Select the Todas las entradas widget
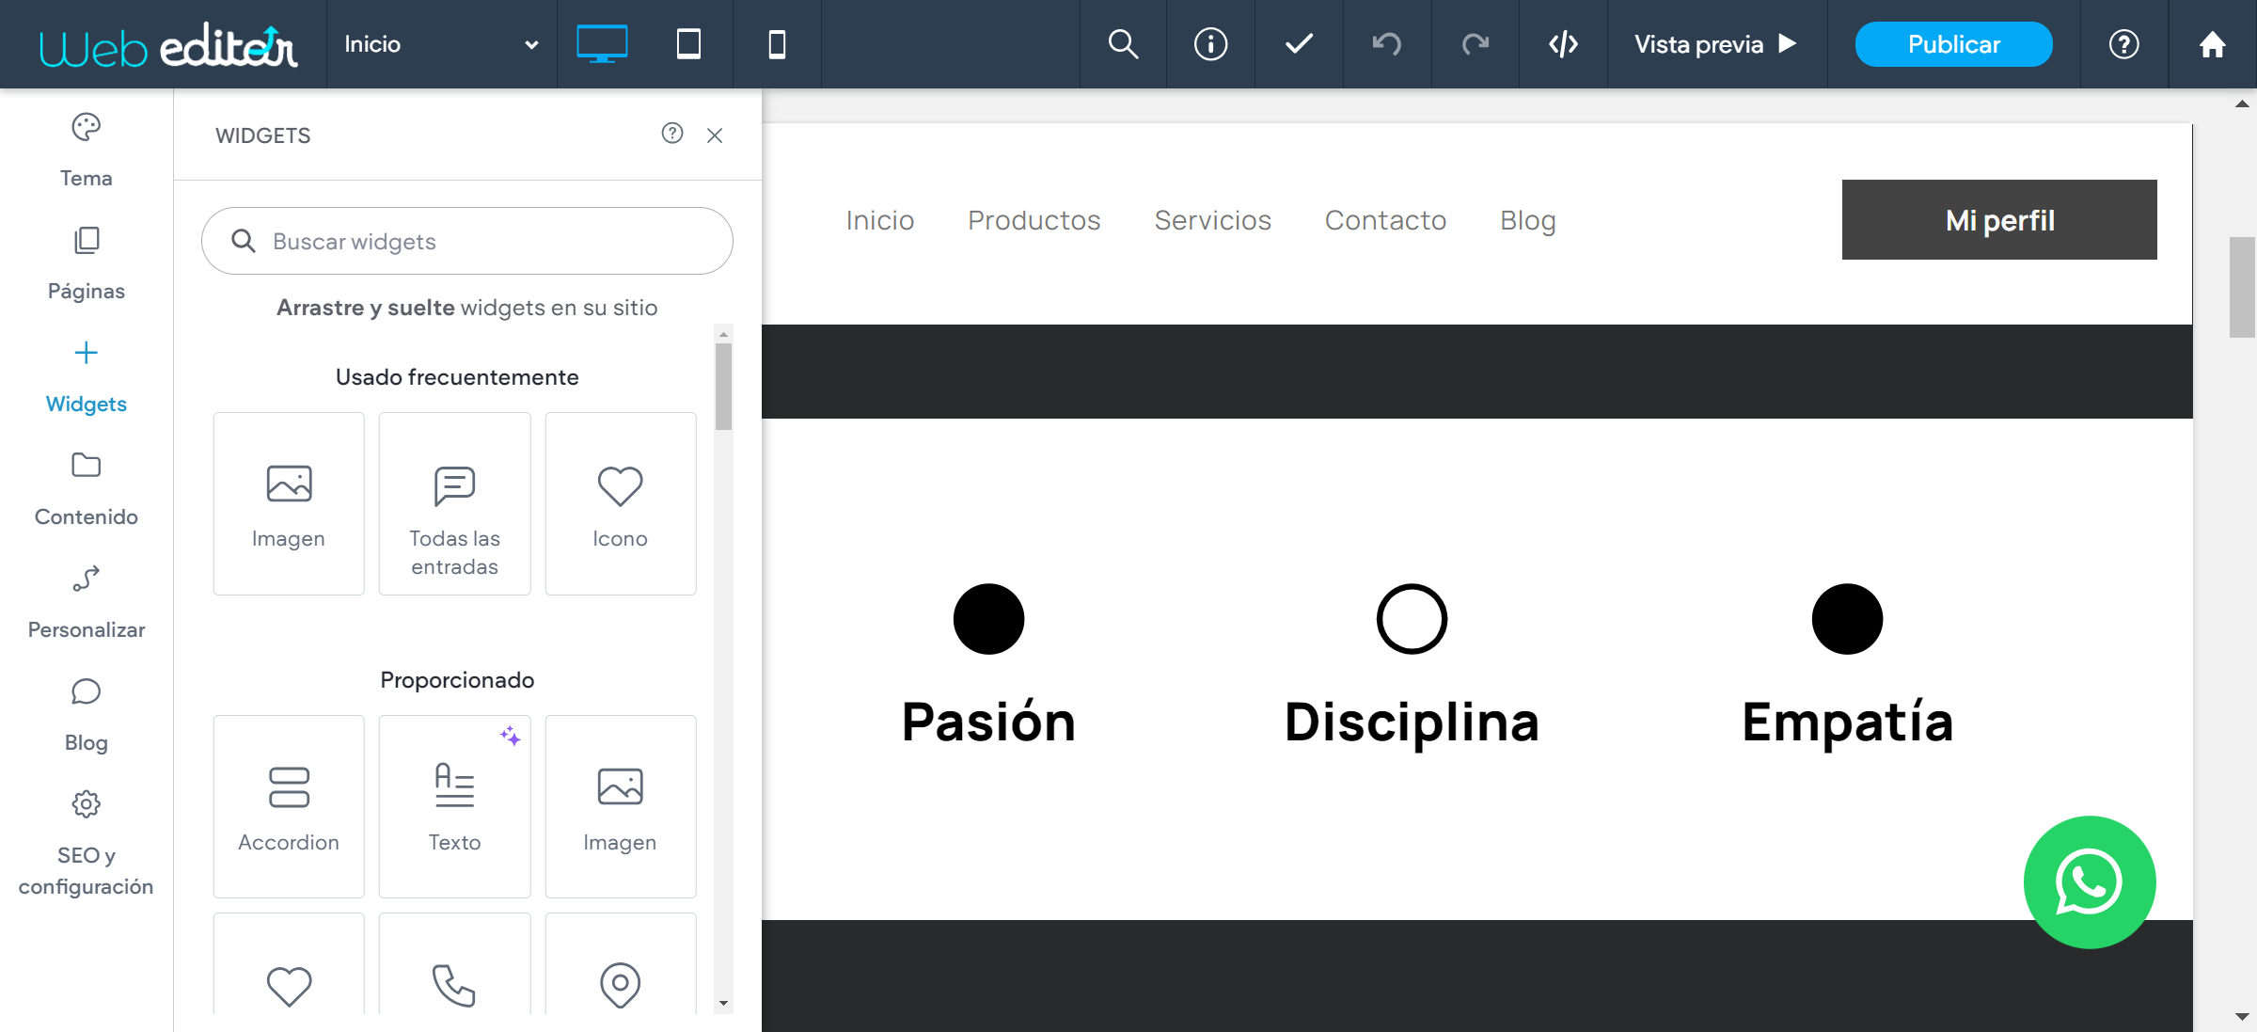This screenshot has height=1032, width=2257. 454,503
